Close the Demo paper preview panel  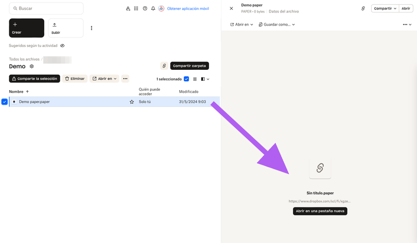231,8
